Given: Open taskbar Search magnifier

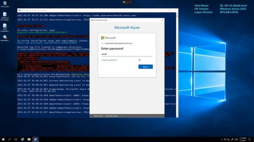Looking at the screenshot, I should [x=10, y=139].
